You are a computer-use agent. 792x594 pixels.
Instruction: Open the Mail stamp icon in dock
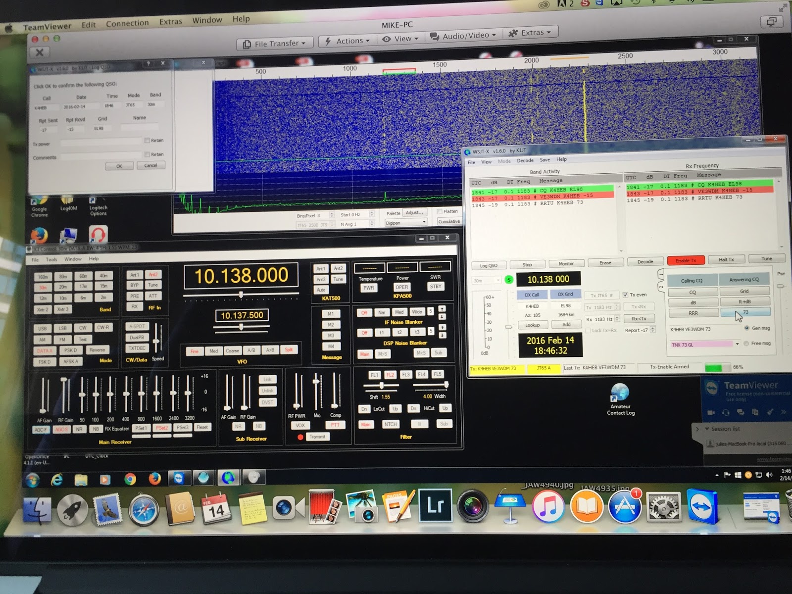(108, 509)
